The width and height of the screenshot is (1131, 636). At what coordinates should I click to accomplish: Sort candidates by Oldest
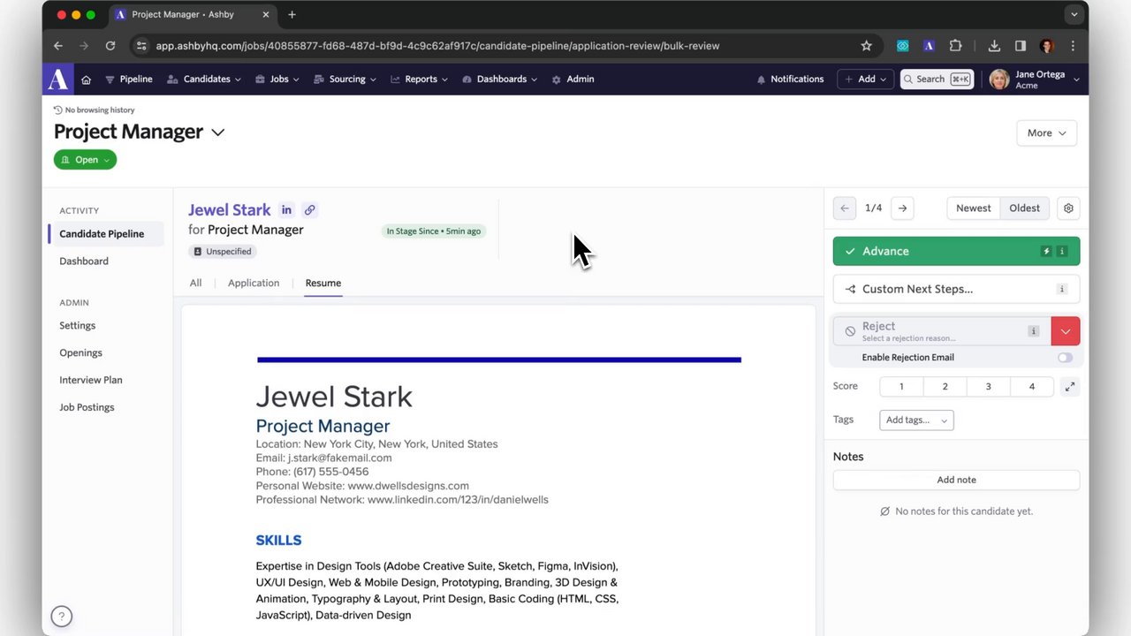tap(1024, 208)
